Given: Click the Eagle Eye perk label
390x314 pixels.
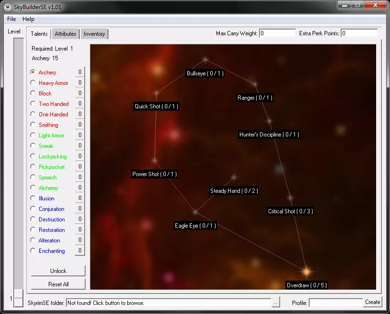Looking at the screenshot, I should (x=195, y=226).
